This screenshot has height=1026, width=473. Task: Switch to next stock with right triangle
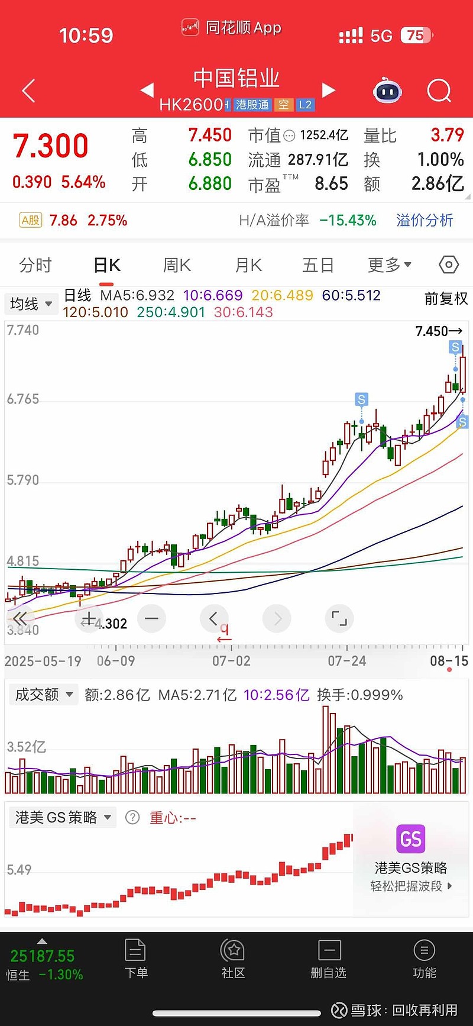(329, 90)
